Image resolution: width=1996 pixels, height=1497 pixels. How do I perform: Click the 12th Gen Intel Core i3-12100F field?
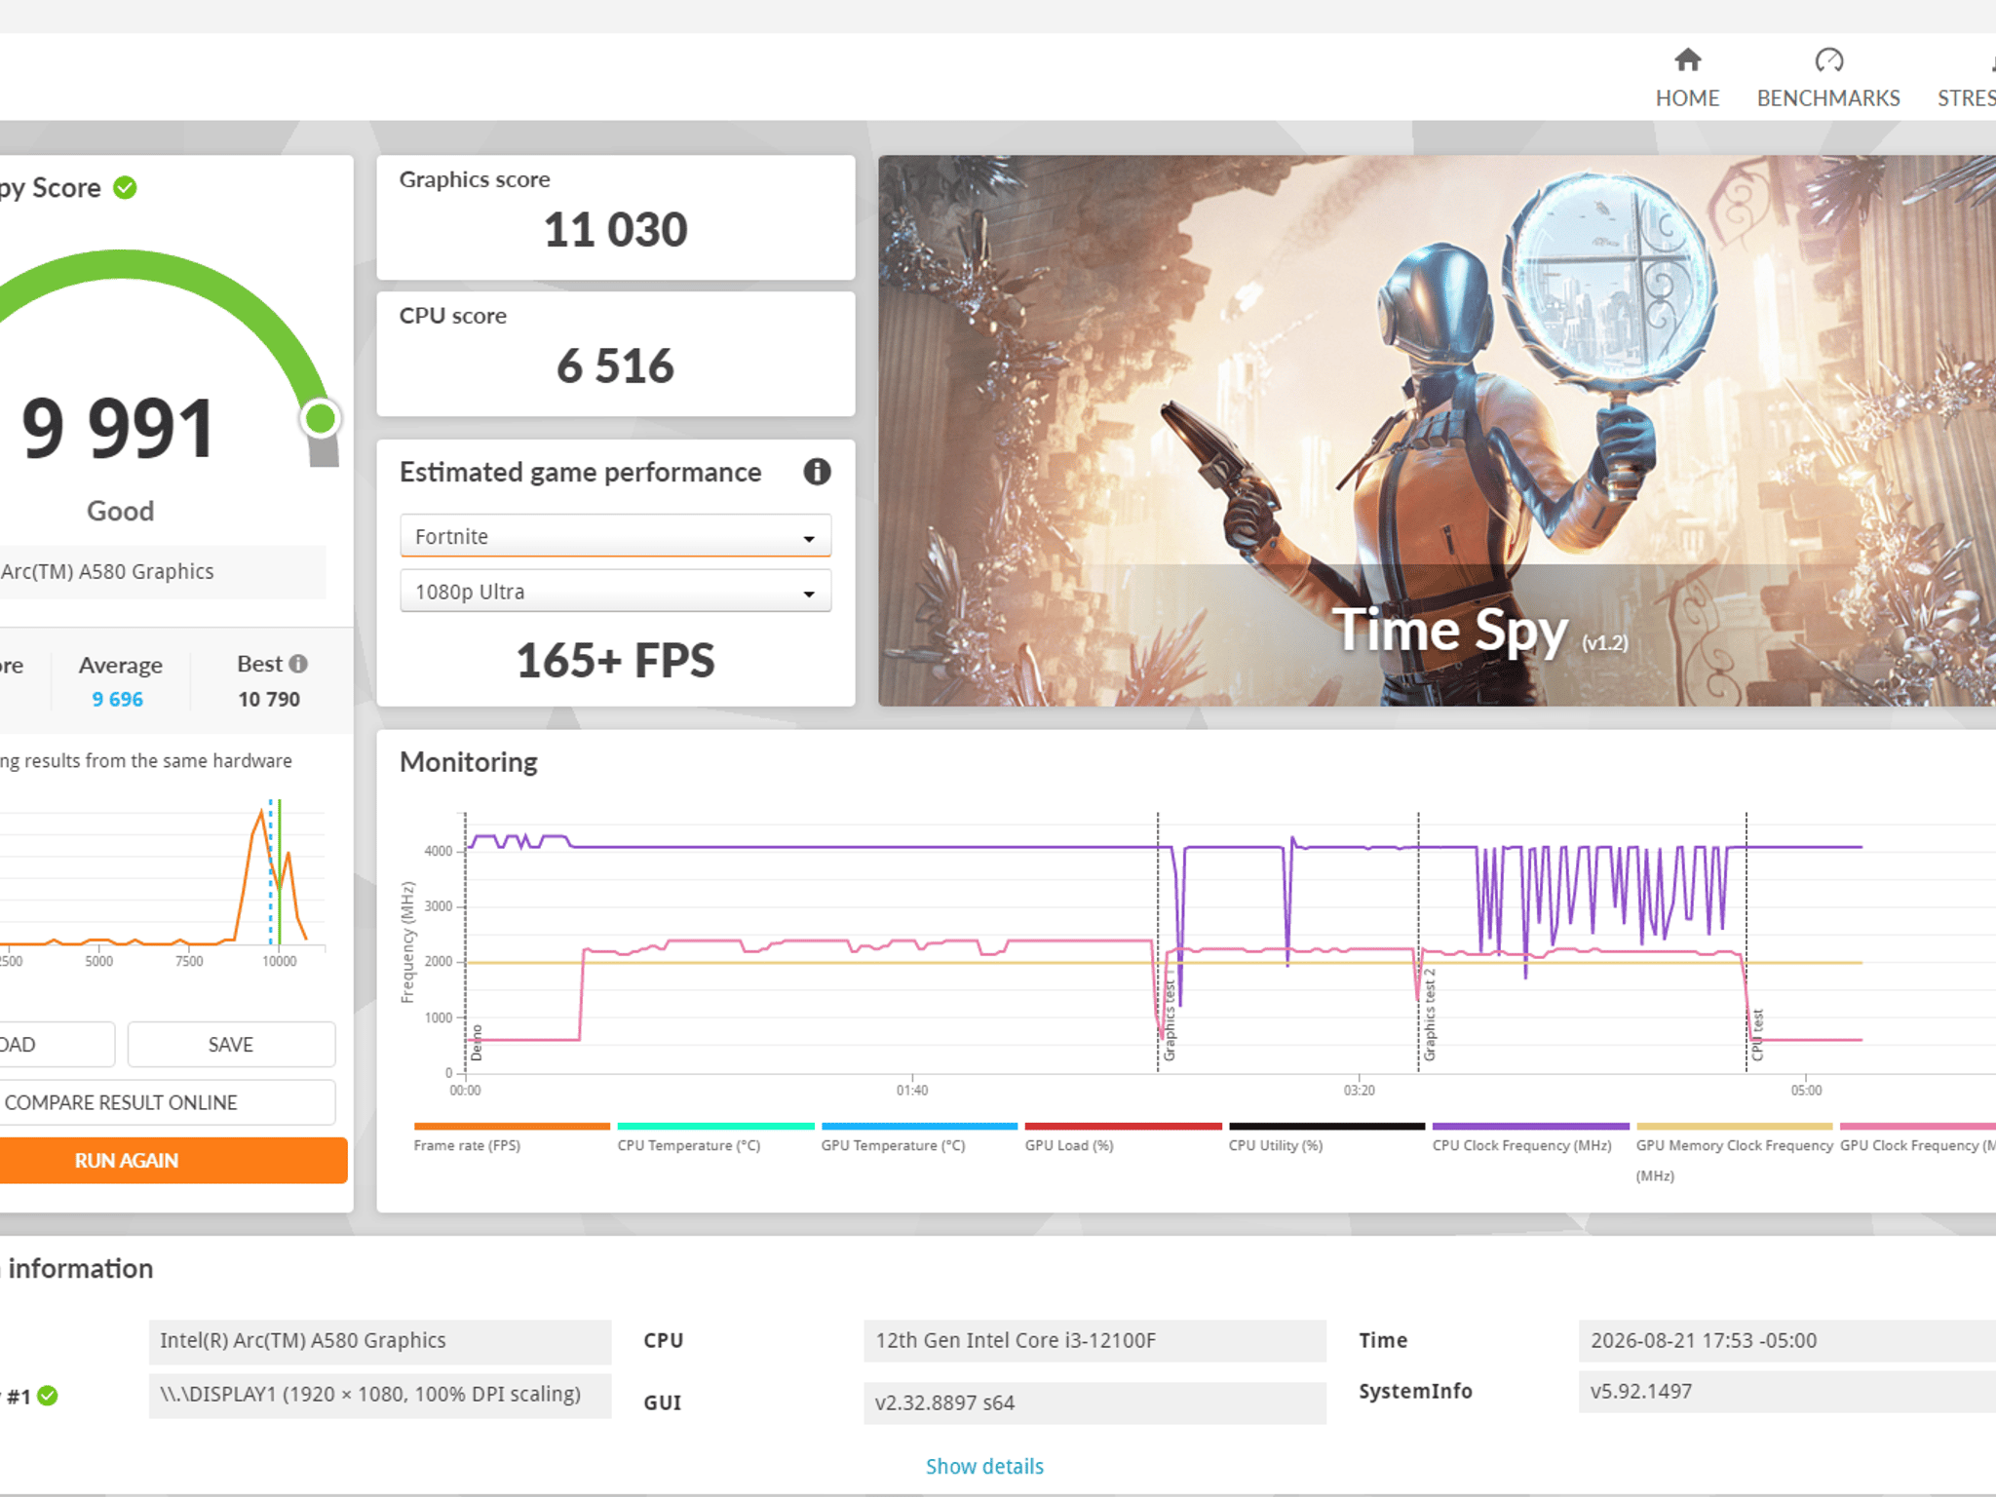(1094, 1341)
